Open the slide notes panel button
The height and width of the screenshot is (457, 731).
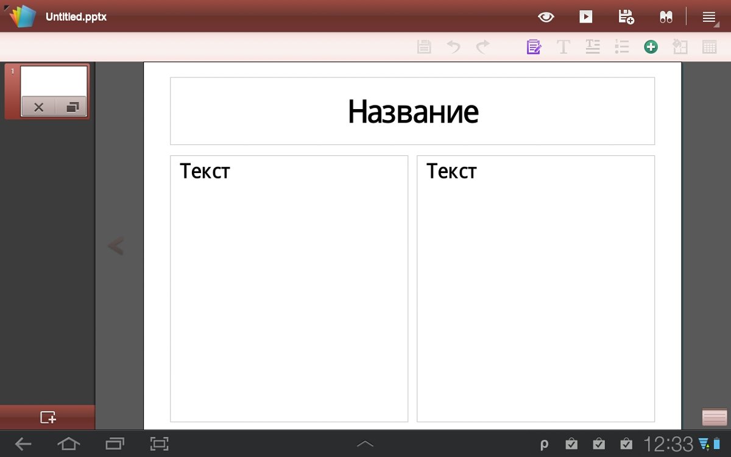pyautogui.click(x=714, y=417)
